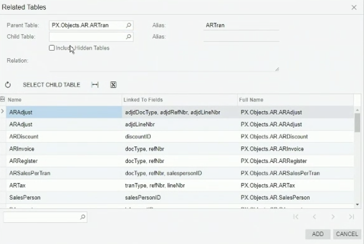Click the export to Excel icon
This screenshot has height=244, width=364.
tap(113, 85)
